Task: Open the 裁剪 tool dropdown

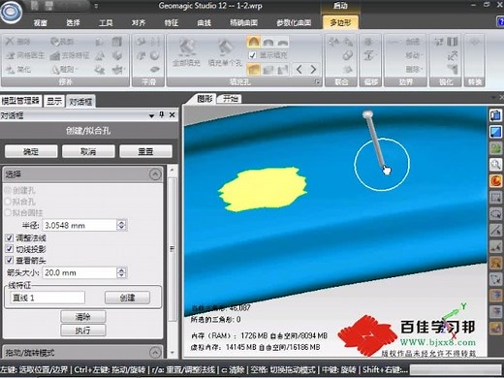Action: (76, 42)
